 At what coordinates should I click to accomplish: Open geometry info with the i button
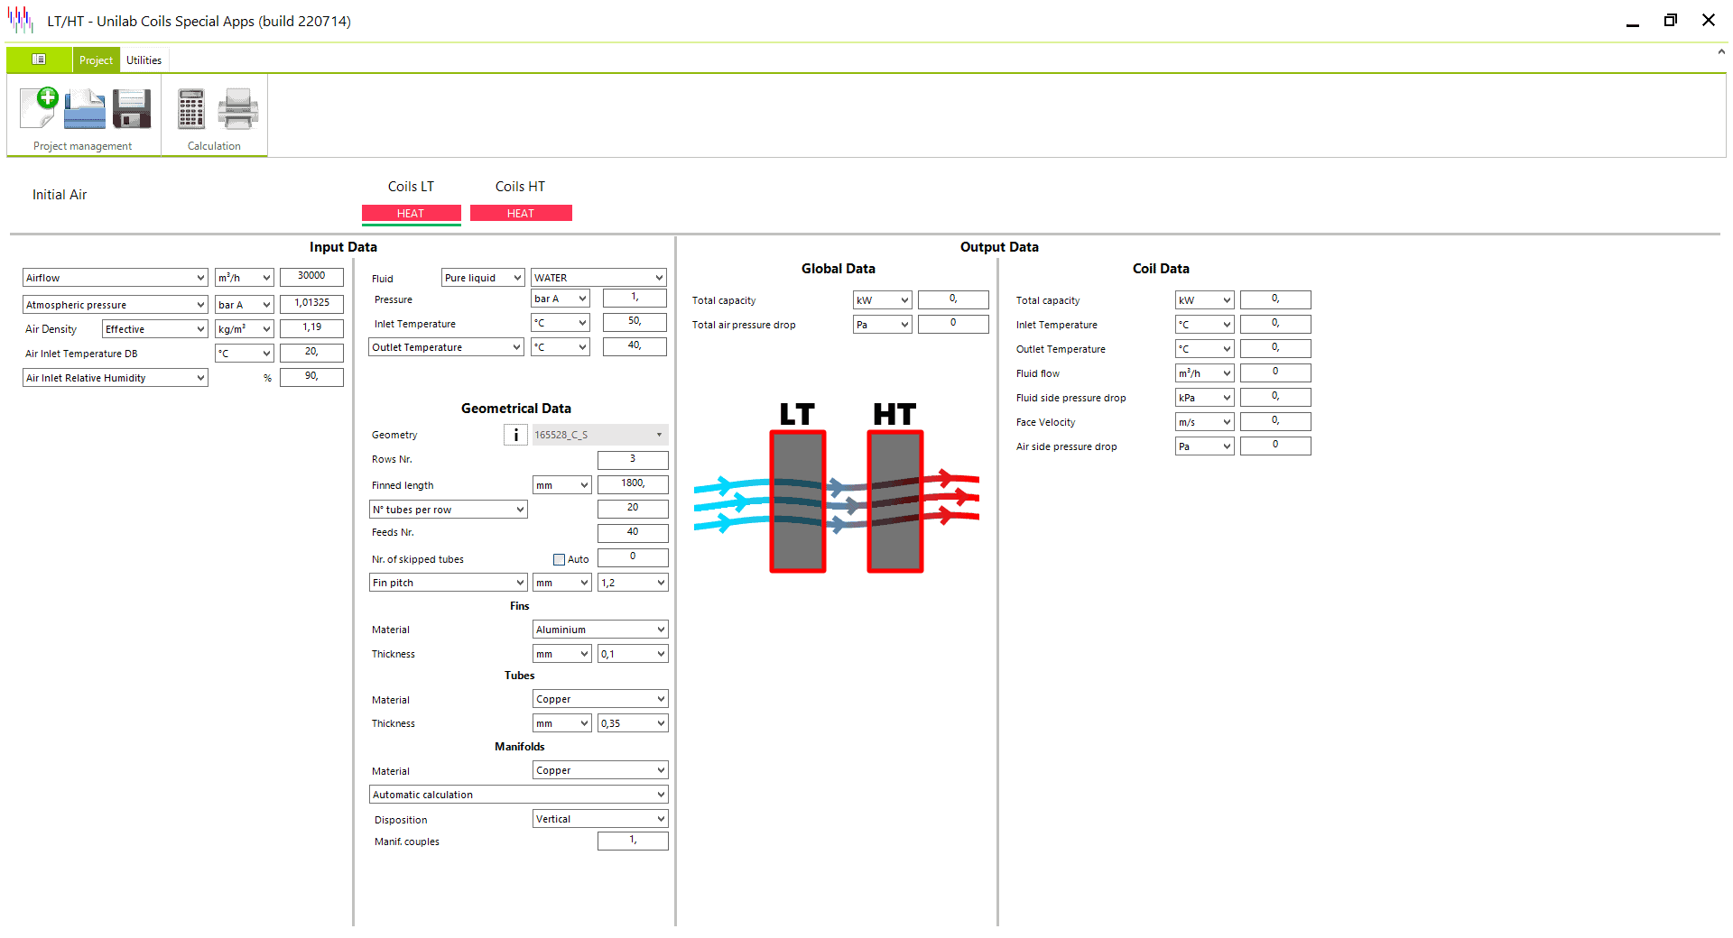click(x=515, y=434)
